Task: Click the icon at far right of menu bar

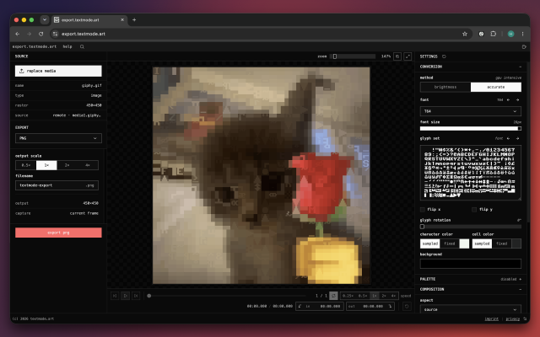Action: pos(524,47)
